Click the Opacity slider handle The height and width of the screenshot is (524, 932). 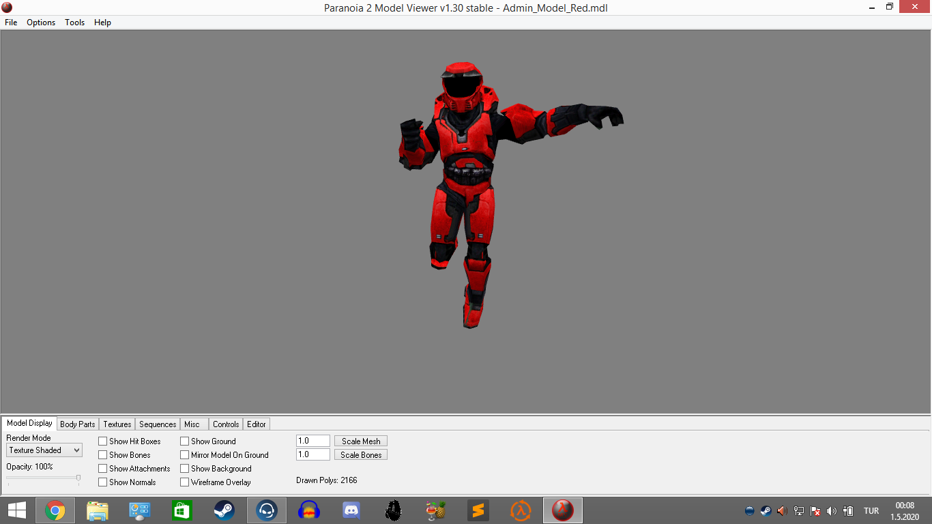[x=78, y=478]
